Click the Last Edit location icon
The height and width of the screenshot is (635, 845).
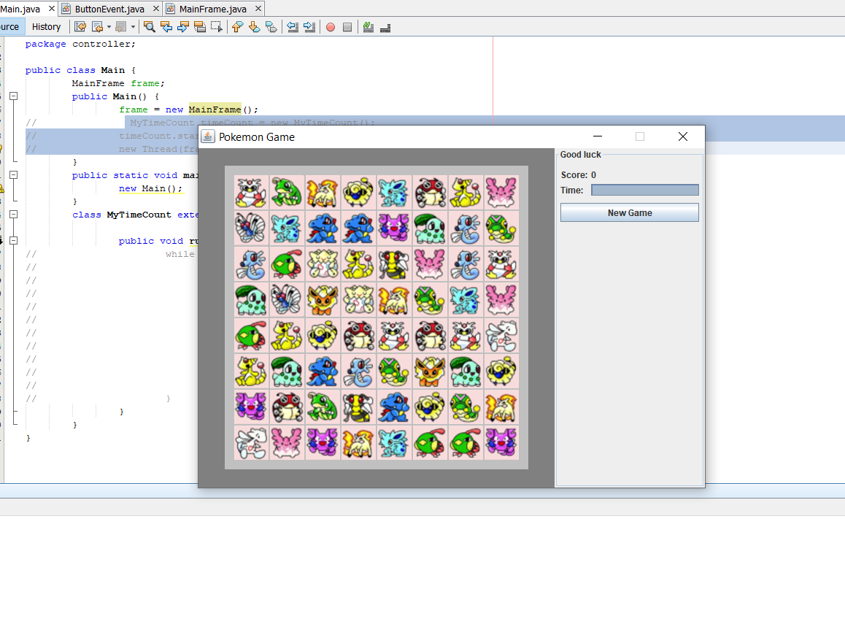point(80,27)
